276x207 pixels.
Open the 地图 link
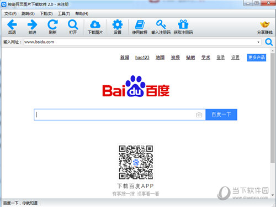coord(160,58)
